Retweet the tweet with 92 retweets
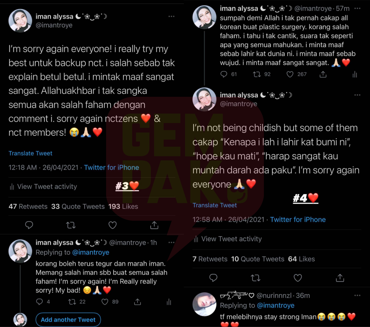Image resolution: width=370 pixels, height=327 pixels. pos(257,75)
